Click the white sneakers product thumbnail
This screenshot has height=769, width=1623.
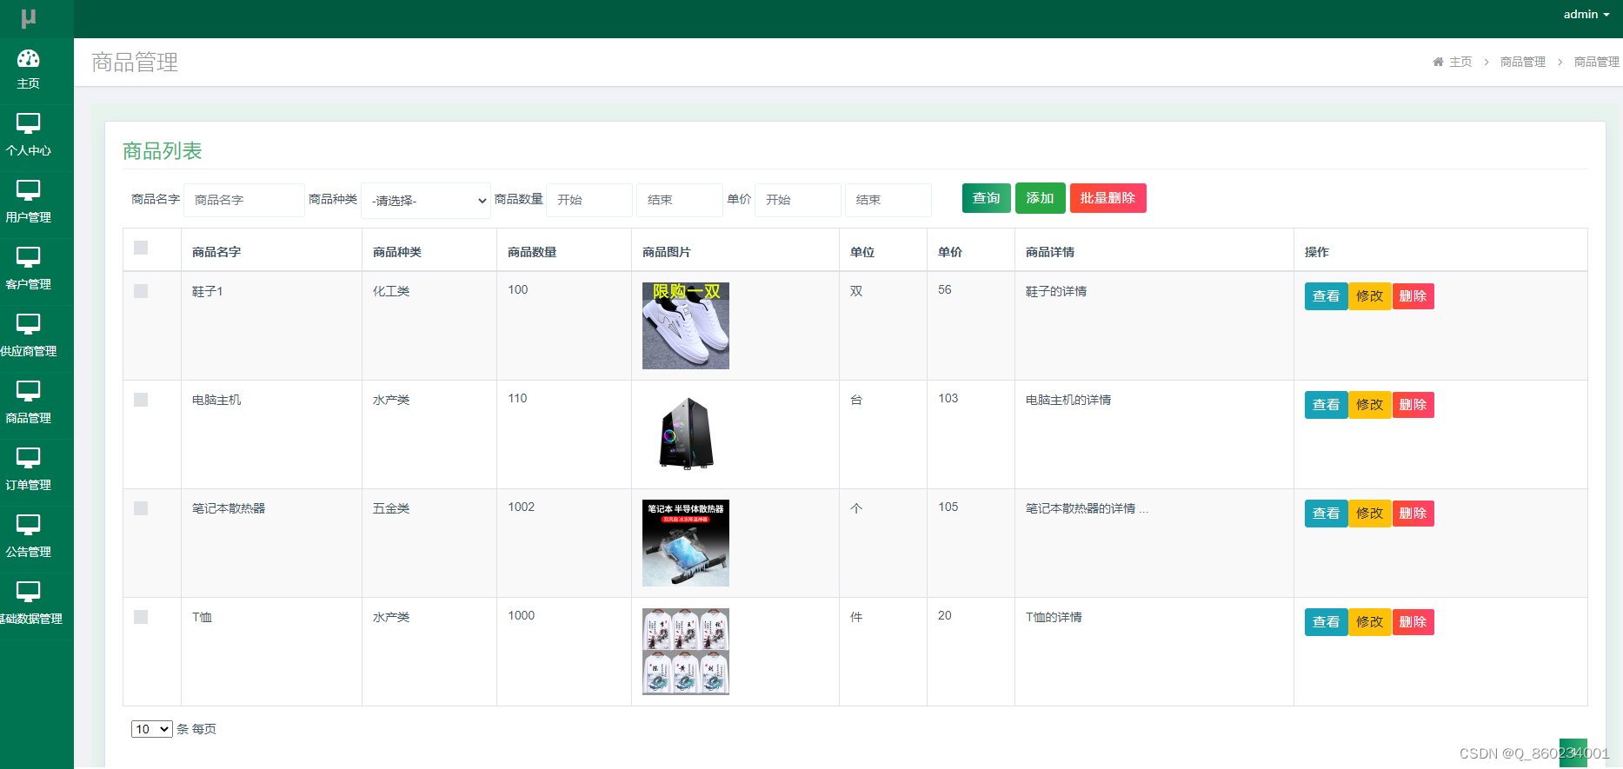point(686,326)
